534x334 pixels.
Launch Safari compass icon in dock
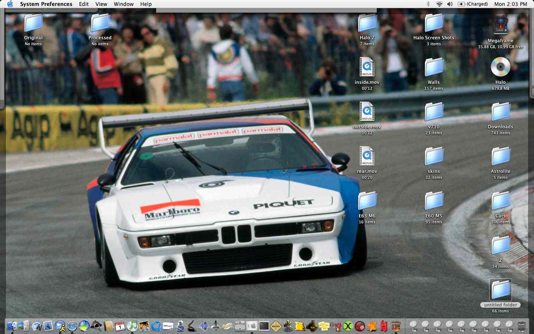pos(72,326)
